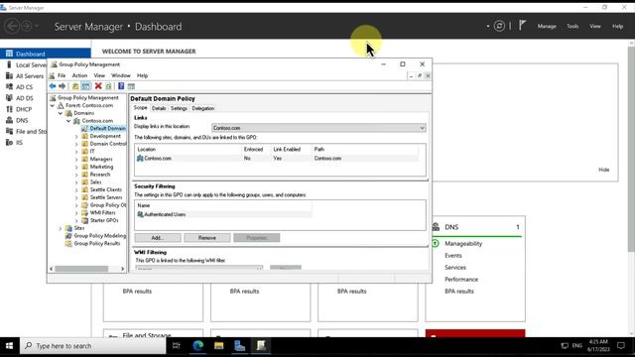Open Microsoft Edge from the taskbar

click(198, 346)
